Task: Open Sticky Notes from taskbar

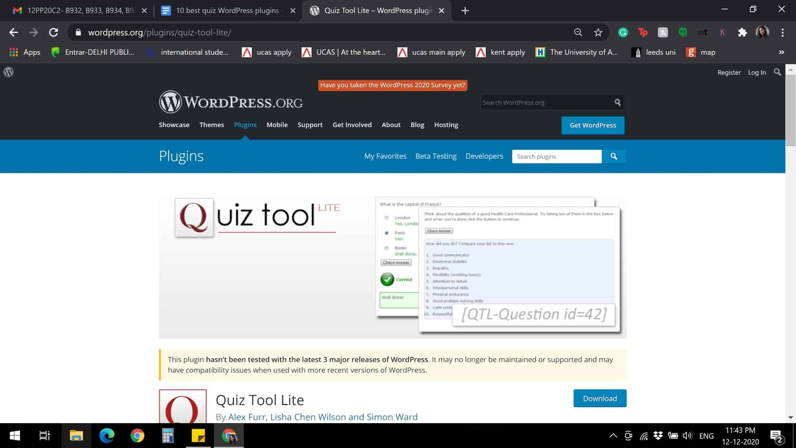Action: coord(198,436)
